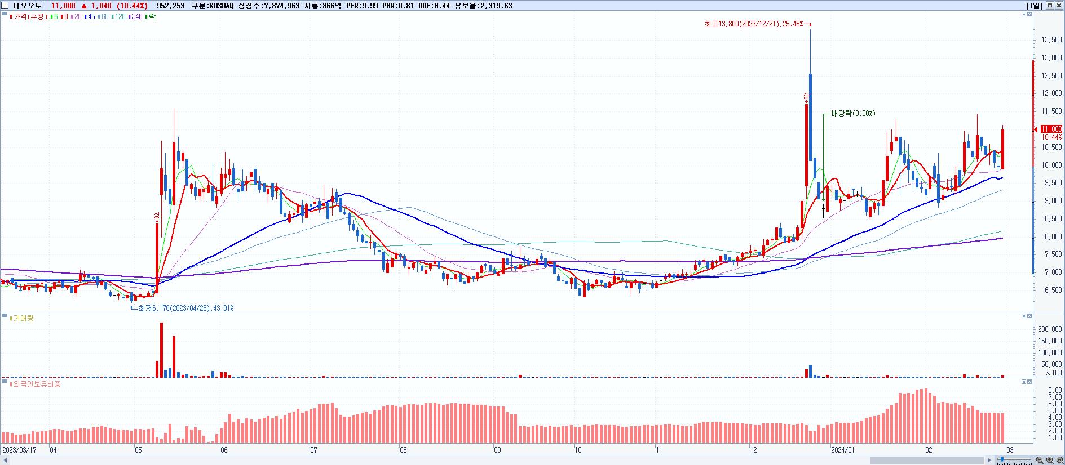
Task: Select the 240-day moving average legend
Action: pyautogui.click(x=136, y=17)
